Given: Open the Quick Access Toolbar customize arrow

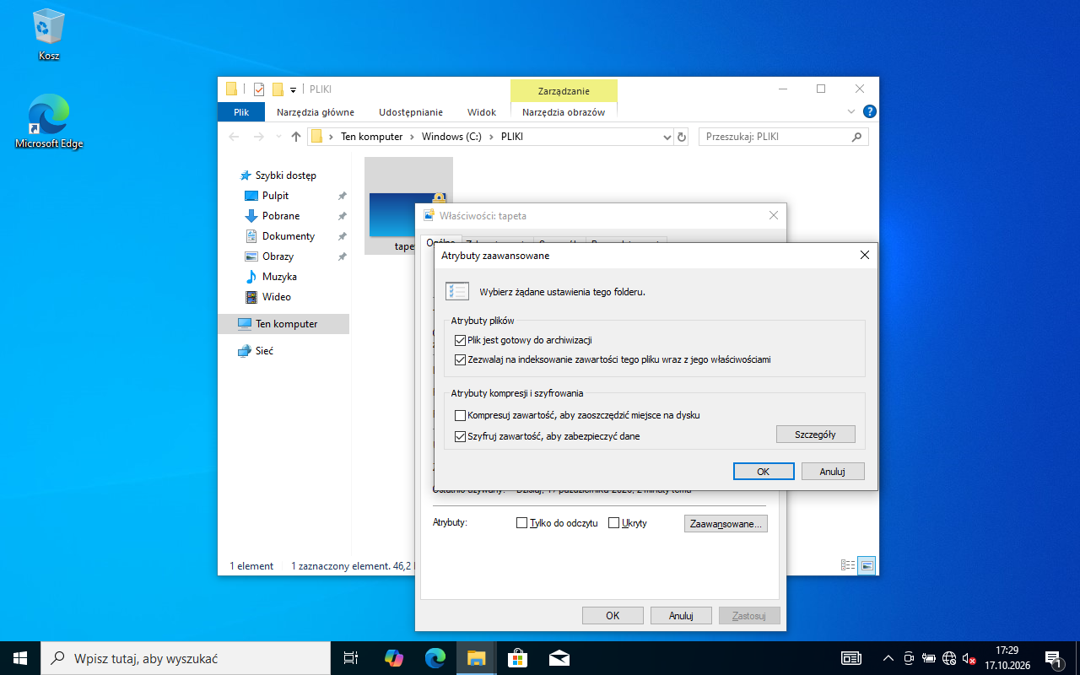Looking at the screenshot, I should tap(294, 89).
